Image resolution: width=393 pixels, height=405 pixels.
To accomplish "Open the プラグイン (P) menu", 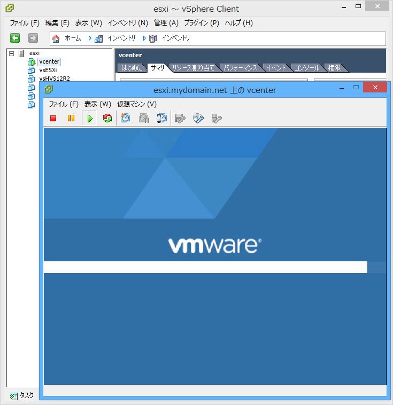I will (202, 23).
